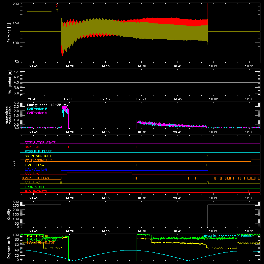Click the 250 tick on Quality axis

tap(16, 205)
